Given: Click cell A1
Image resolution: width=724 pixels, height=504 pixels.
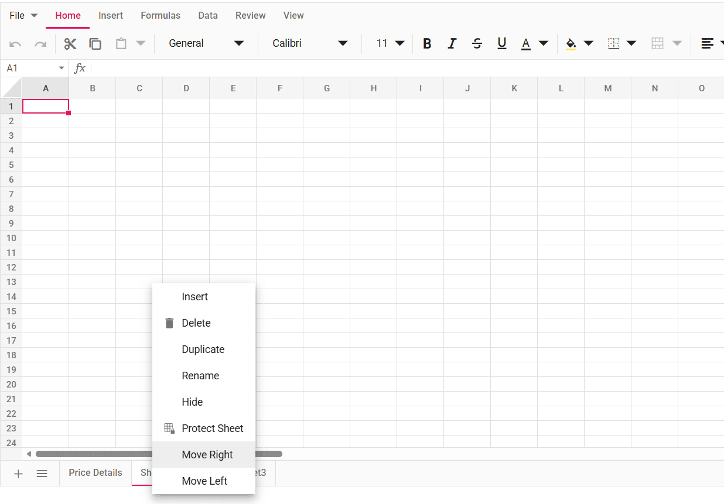Looking at the screenshot, I should click(46, 106).
